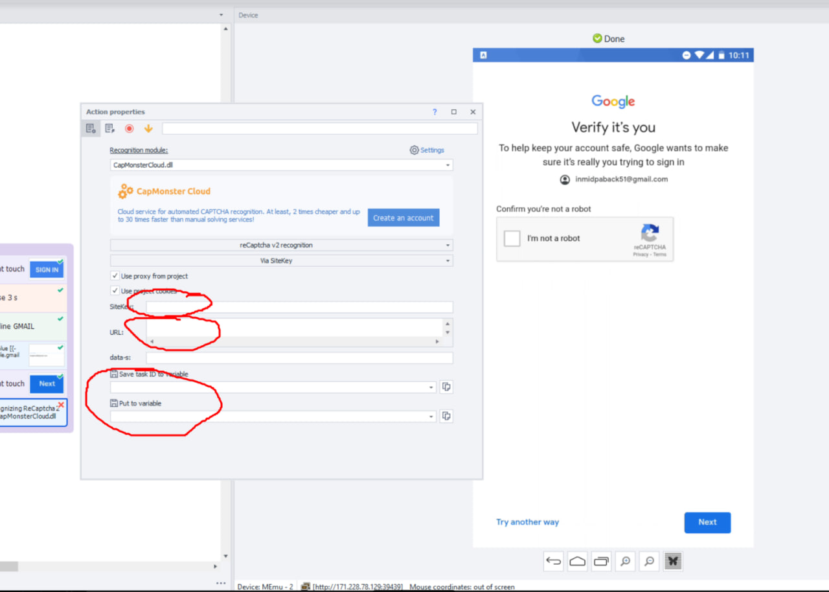The image size is (829, 592).
Task: Click the SiteKey input field
Action: pyautogui.click(x=299, y=307)
